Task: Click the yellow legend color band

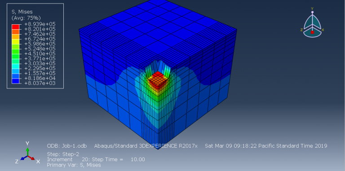Action: [x=15, y=42]
